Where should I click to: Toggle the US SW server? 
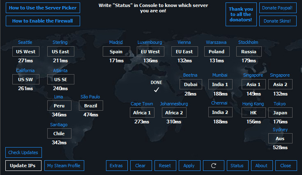point(26,80)
